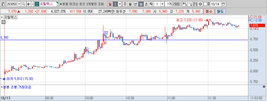Expand the stock code 263050 dropdown

[x=19, y=4]
